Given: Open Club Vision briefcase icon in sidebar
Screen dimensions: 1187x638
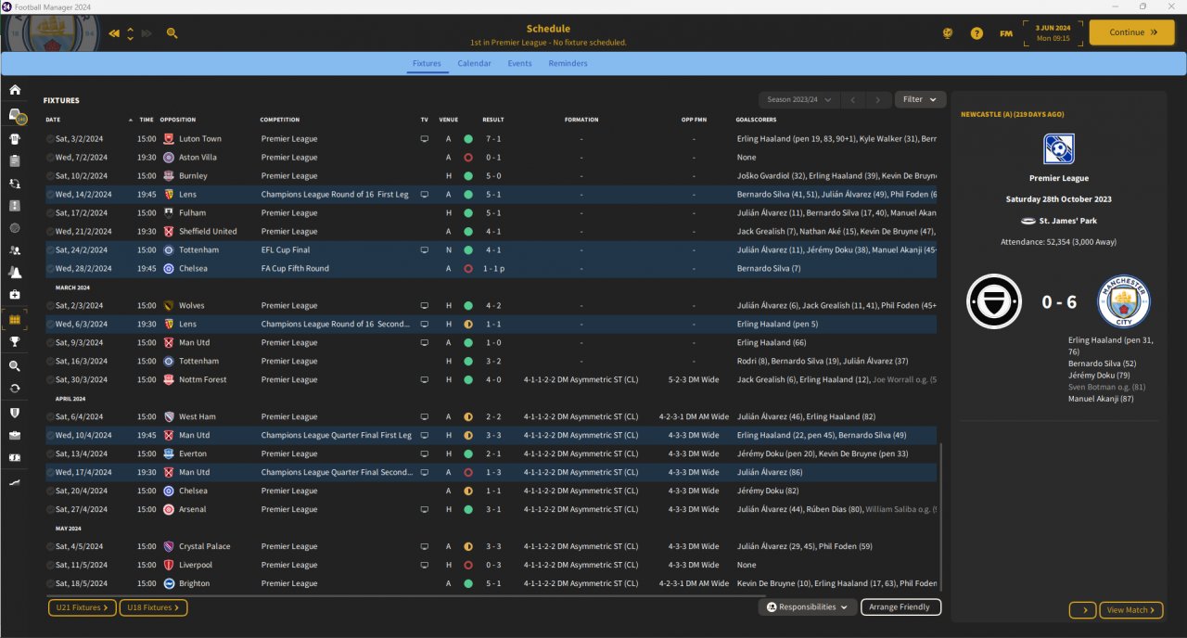Looking at the screenshot, I should pyautogui.click(x=15, y=435).
